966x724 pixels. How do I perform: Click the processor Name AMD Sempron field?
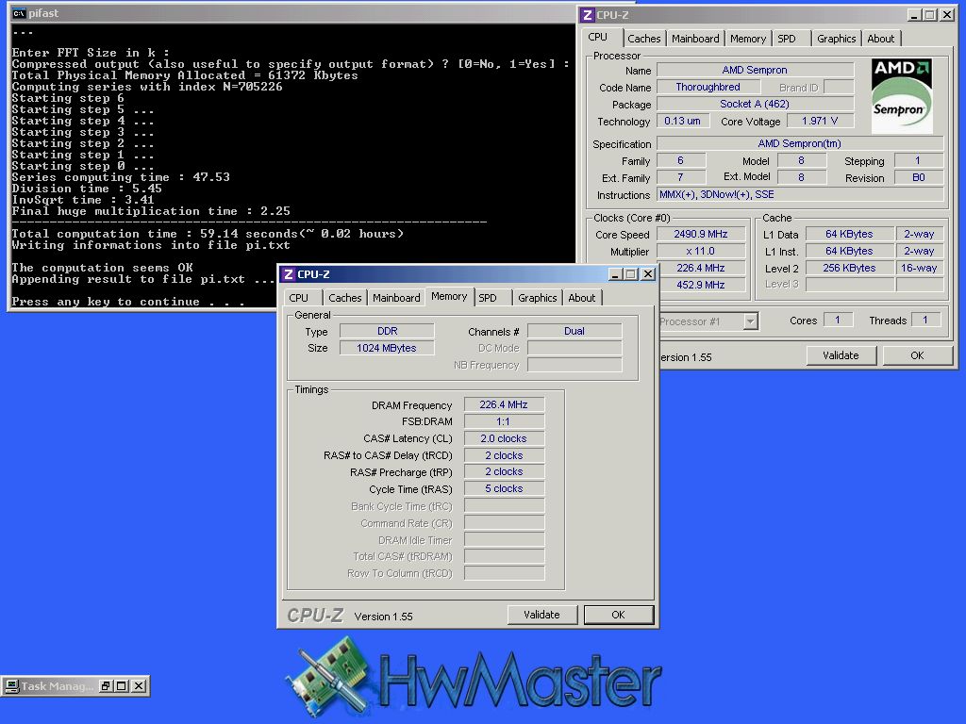[756, 70]
